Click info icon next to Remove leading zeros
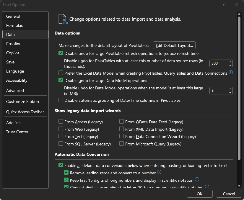This screenshot has height=200, width=244. [159, 172]
